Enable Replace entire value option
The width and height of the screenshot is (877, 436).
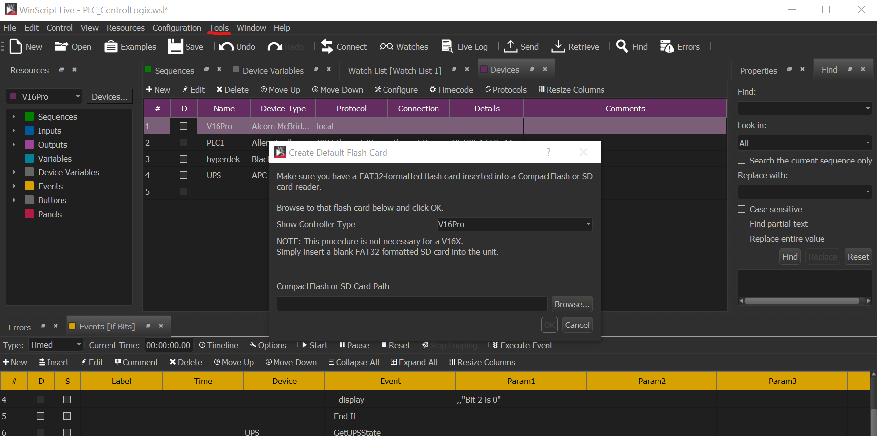741,239
